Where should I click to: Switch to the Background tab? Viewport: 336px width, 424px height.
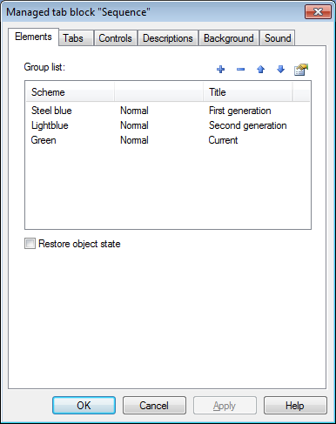pos(229,38)
